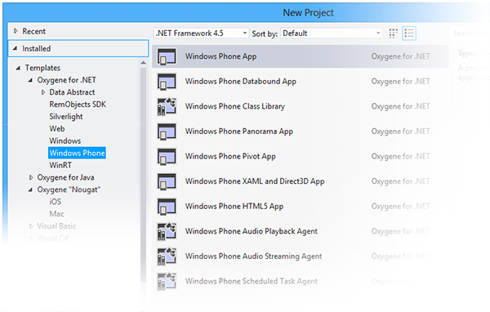Select the Windows Phone App template icon
The width and height of the screenshot is (490, 312).
pos(167,56)
